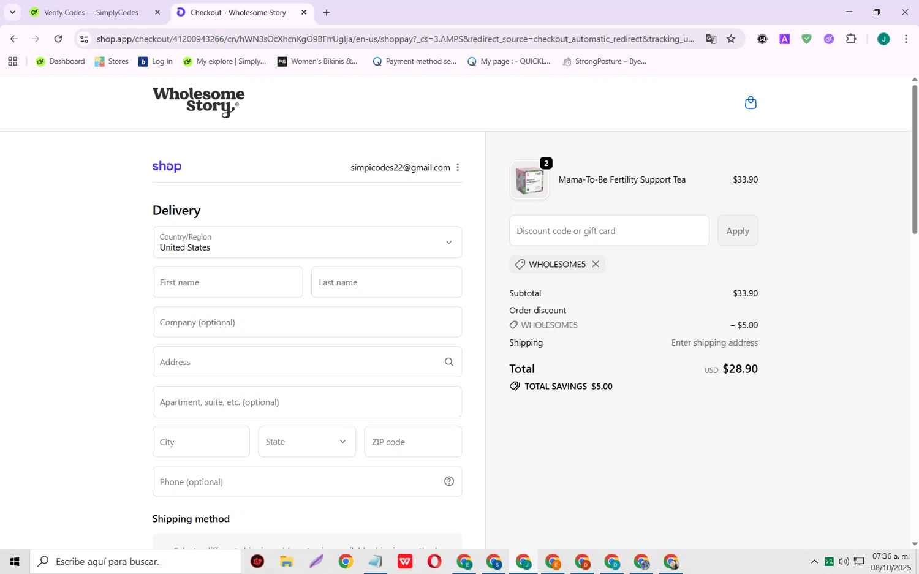919x574 pixels.
Task: Show hidden system tray icons
Action: 814,561
